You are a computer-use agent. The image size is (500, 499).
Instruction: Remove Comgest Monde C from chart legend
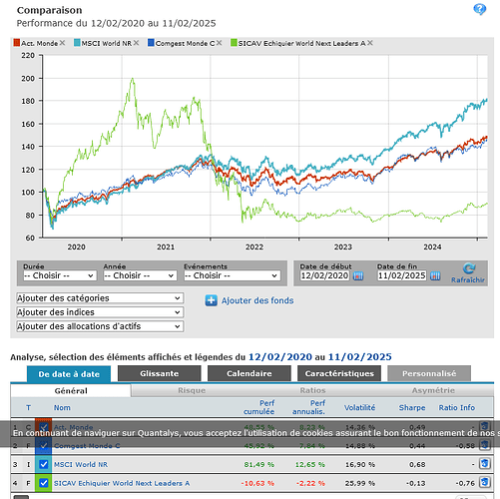click(219, 43)
